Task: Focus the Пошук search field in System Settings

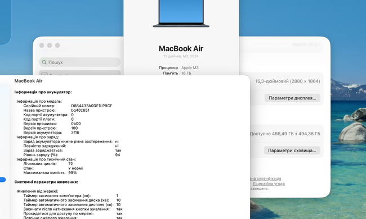Action: [x=80, y=62]
